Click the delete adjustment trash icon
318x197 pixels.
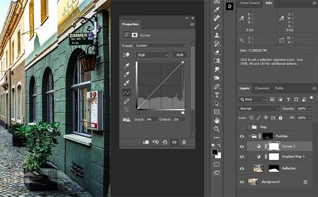[x=184, y=142]
